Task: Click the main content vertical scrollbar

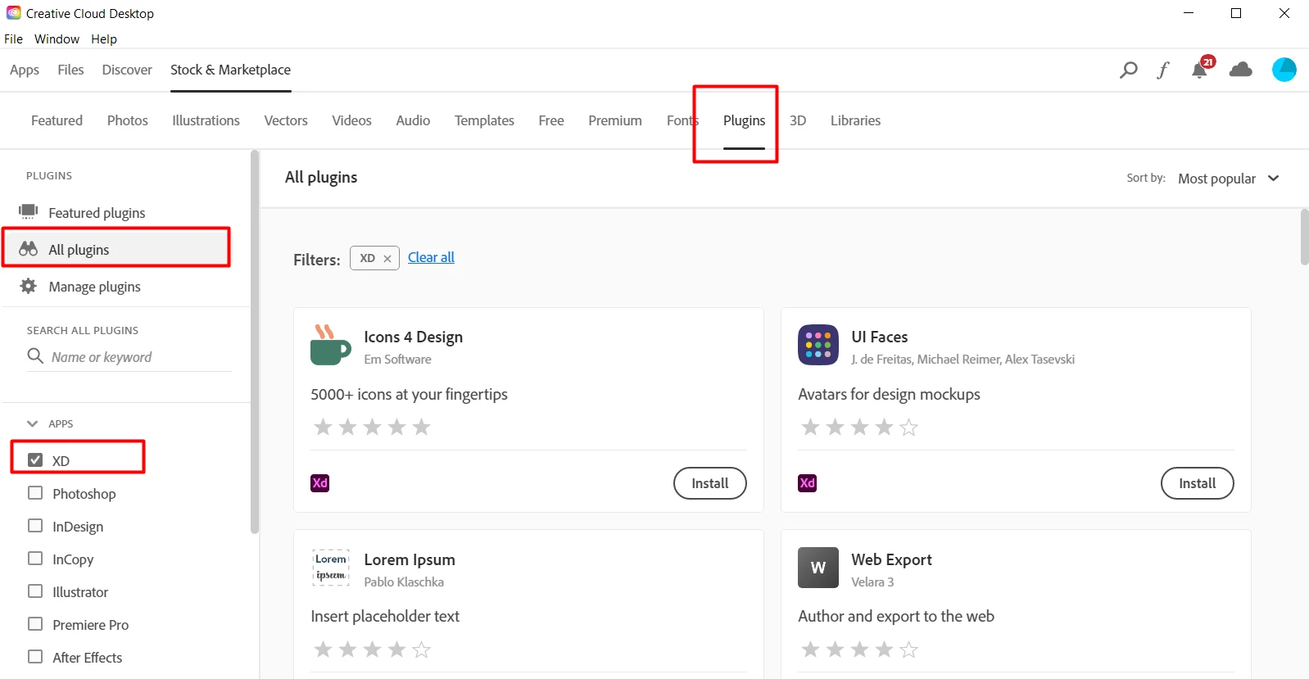Action: tap(1304, 238)
